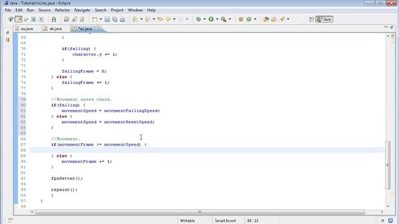399x224 pixels.
Task: Click the Open Type folder icon
Action: pos(266,19)
